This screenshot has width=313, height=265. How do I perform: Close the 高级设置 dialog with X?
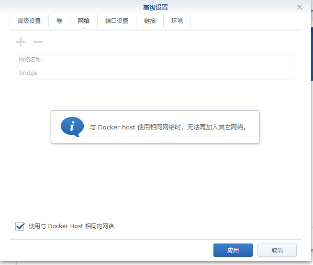click(x=300, y=7)
